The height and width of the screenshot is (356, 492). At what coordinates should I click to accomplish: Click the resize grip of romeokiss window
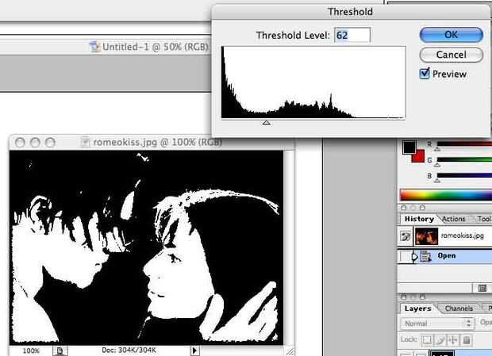tap(290, 351)
